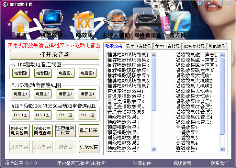
Task: Click the skin shirt icon in title bar
Action: click(x=200, y=3)
